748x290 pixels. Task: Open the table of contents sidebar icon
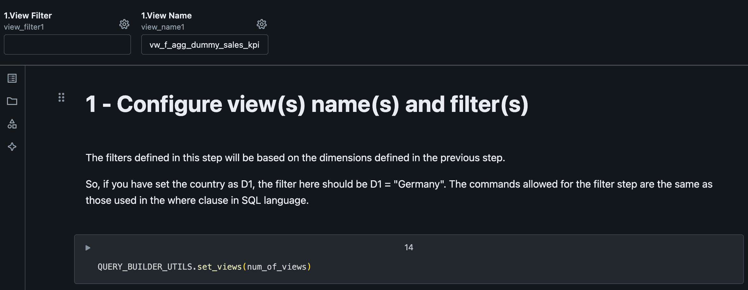(12, 78)
